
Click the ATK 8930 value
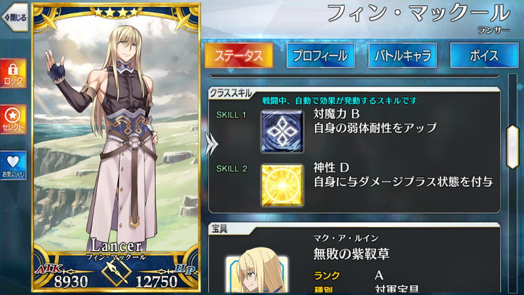tap(71, 282)
